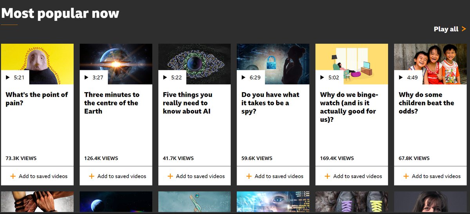
Task: Click the 73.3K VIEWS text
Action: point(21,158)
